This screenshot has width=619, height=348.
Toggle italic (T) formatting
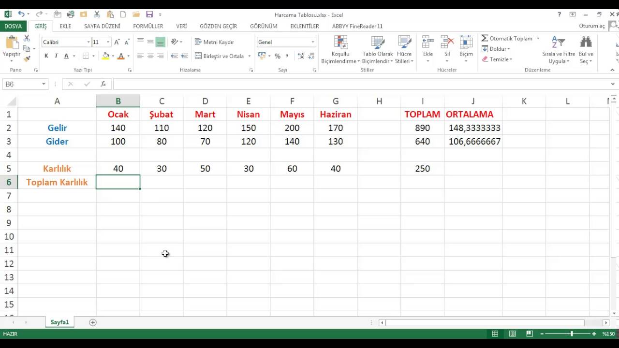pyautogui.click(x=56, y=56)
